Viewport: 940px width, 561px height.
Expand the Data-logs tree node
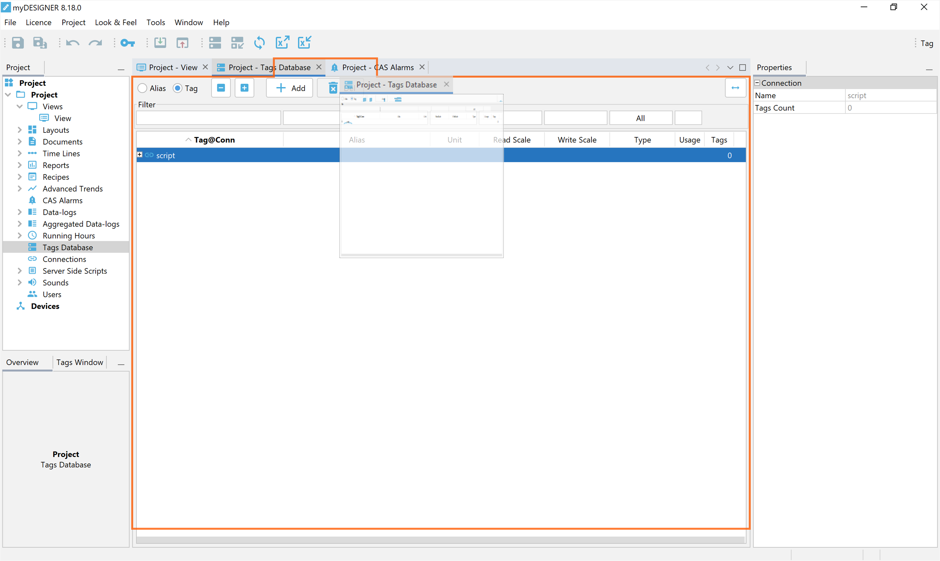point(20,212)
